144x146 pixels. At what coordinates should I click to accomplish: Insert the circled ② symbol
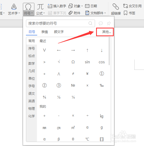(44, 85)
